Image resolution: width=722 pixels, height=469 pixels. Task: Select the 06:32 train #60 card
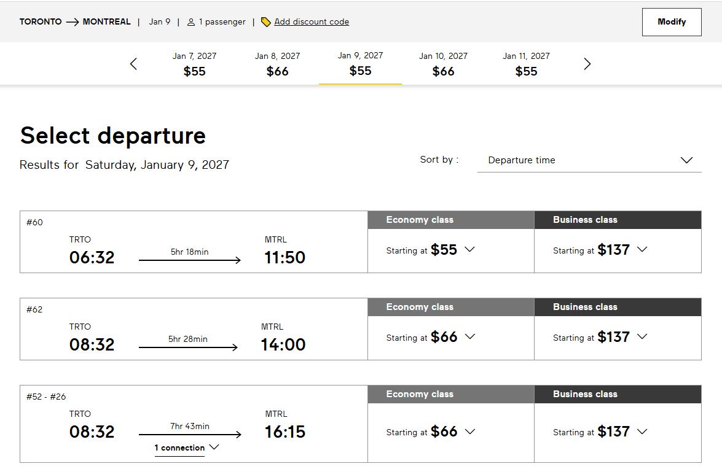pos(194,242)
